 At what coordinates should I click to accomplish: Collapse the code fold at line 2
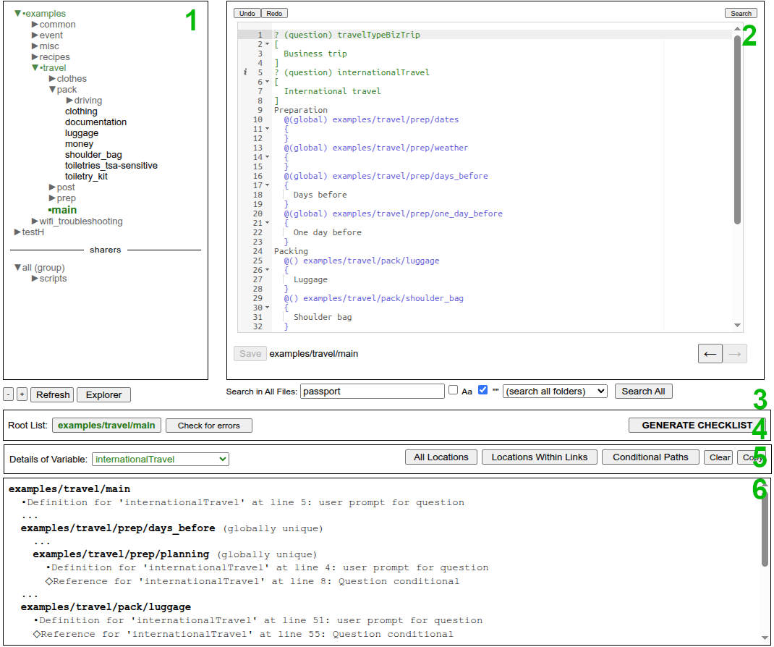(x=268, y=44)
